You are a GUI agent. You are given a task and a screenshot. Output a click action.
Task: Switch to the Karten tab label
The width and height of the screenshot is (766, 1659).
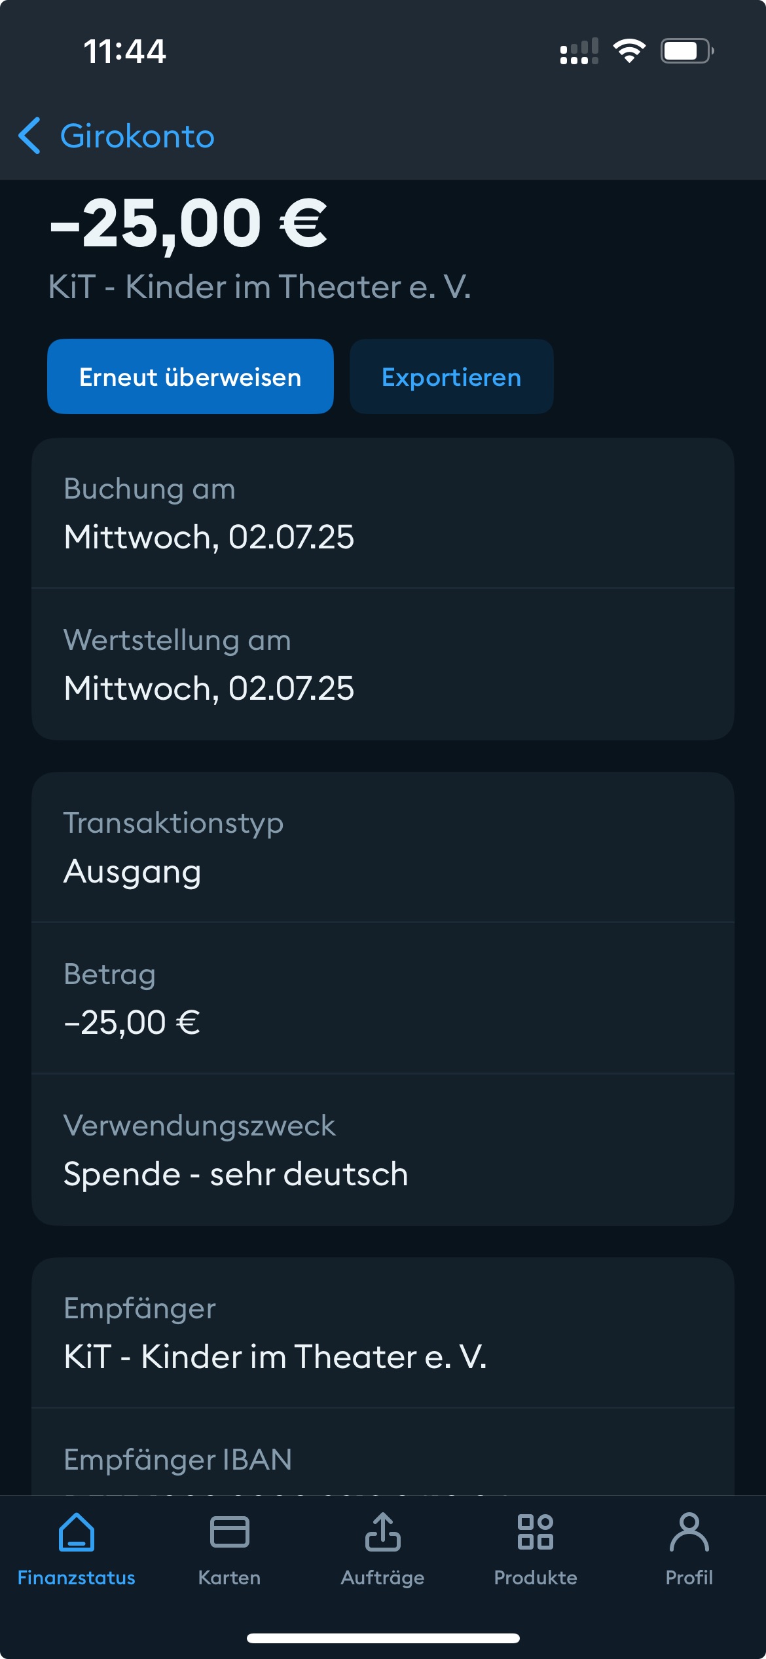point(229,1578)
